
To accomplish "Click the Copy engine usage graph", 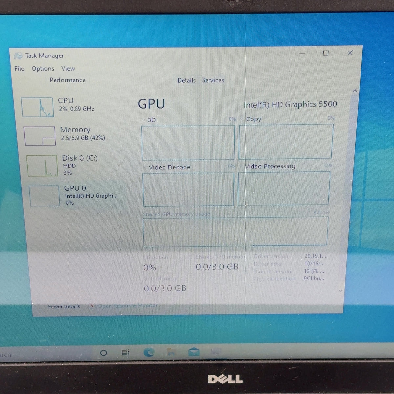I will coord(286,142).
